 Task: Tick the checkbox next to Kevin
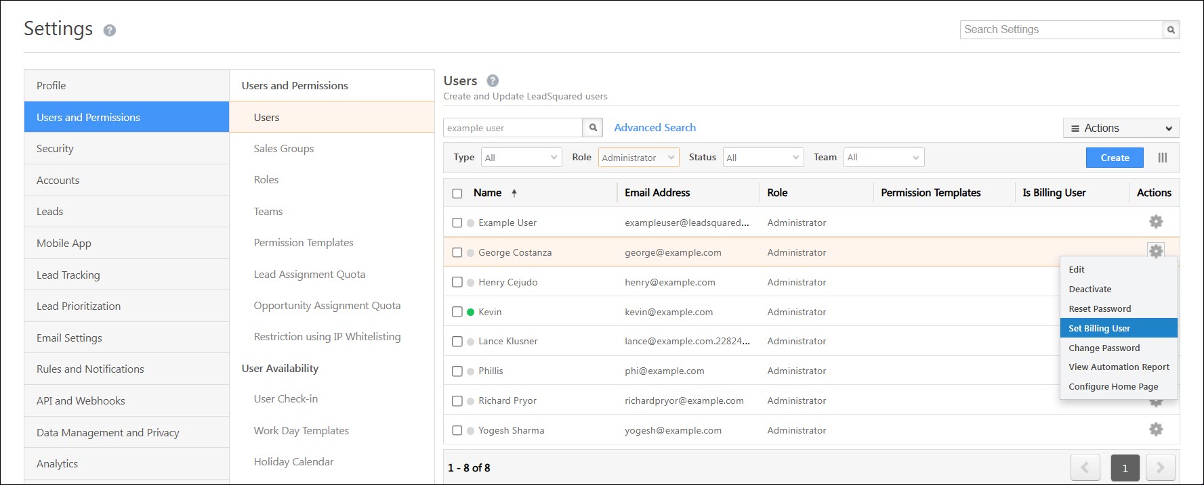457,312
